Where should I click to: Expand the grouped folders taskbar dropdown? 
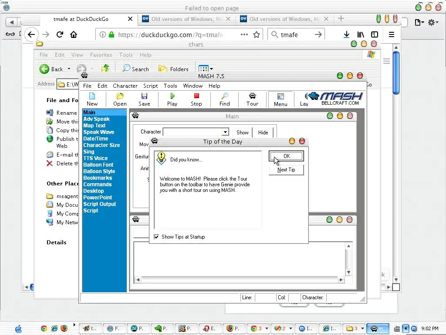(x=362, y=328)
